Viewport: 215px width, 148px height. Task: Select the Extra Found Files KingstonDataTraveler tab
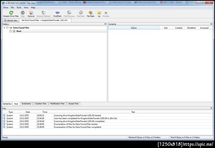click(x=45, y=20)
